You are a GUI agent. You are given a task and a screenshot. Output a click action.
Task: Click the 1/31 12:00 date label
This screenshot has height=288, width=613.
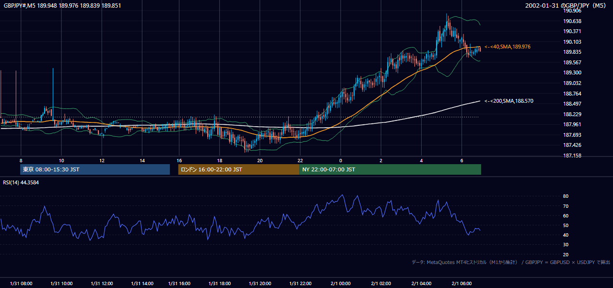tap(102, 284)
